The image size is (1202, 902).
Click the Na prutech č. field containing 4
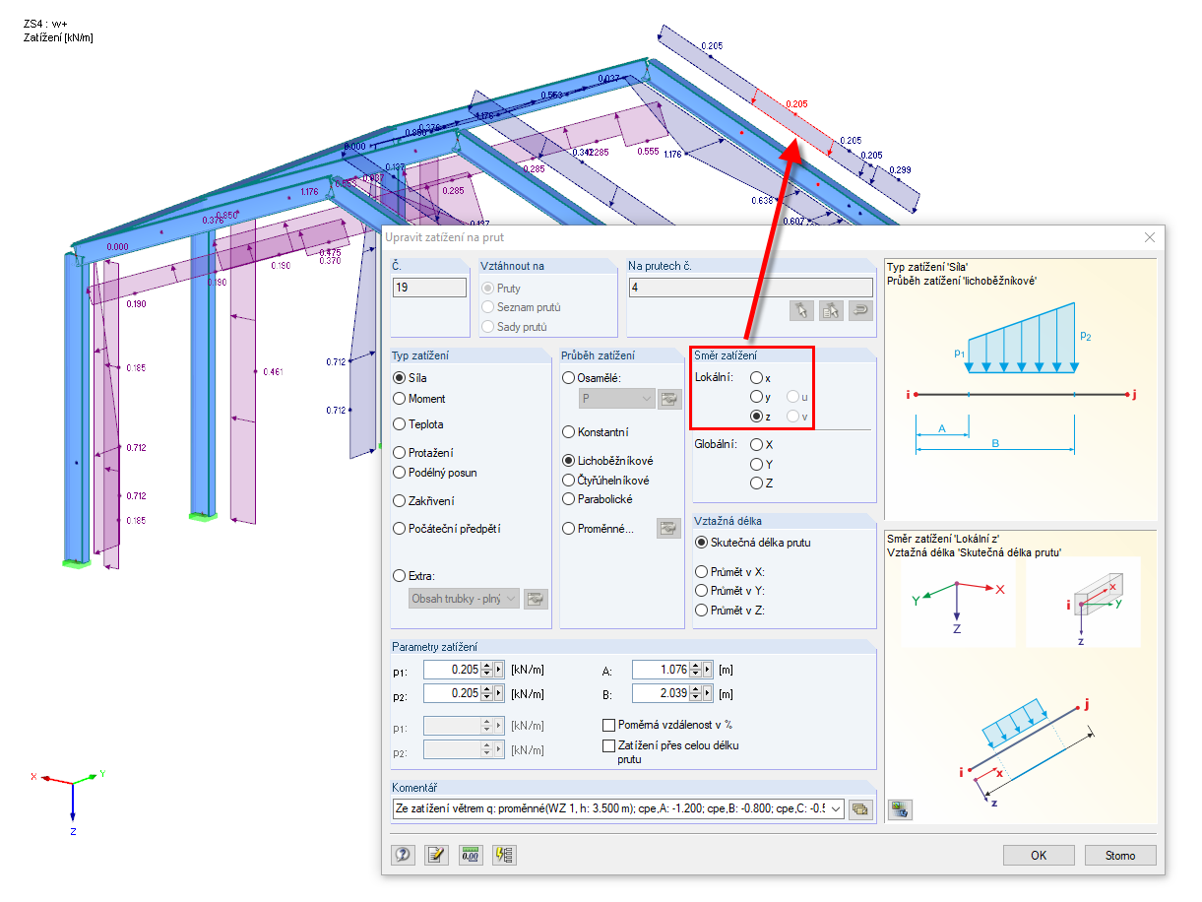(x=750, y=288)
